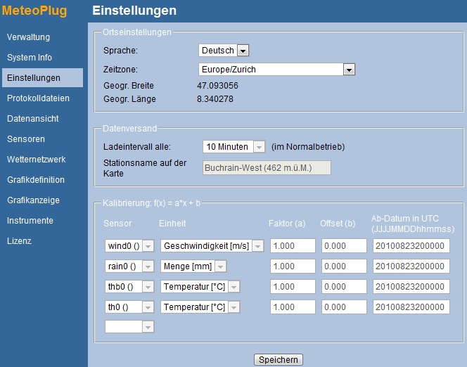Navigate to Wetternetzwerk
This screenshot has height=367, width=467.
(36, 159)
